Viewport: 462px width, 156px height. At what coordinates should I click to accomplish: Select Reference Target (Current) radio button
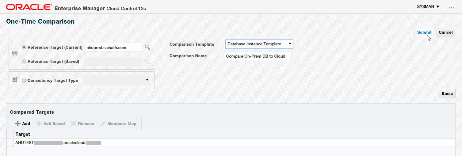click(24, 48)
